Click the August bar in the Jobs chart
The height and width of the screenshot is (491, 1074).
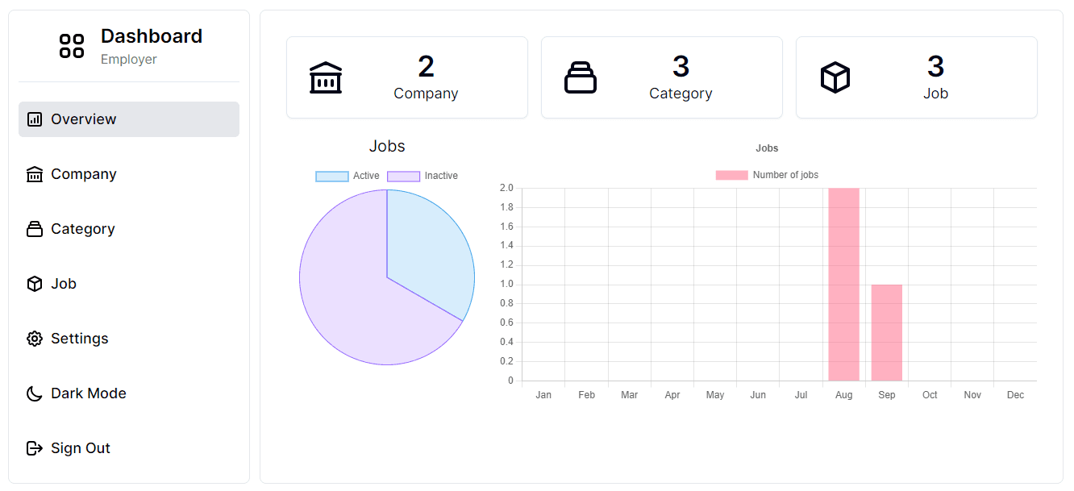843,282
